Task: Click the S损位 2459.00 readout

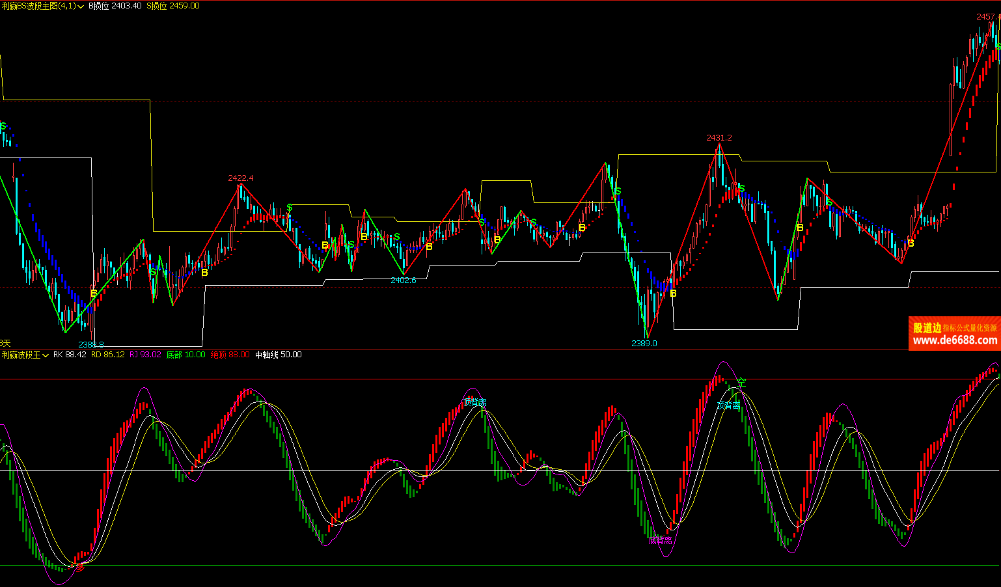Action: 172,6
